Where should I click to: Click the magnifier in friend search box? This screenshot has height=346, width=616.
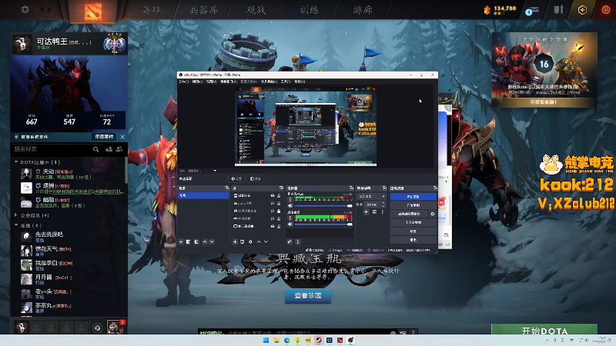pyautogui.click(x=95, y=149)
